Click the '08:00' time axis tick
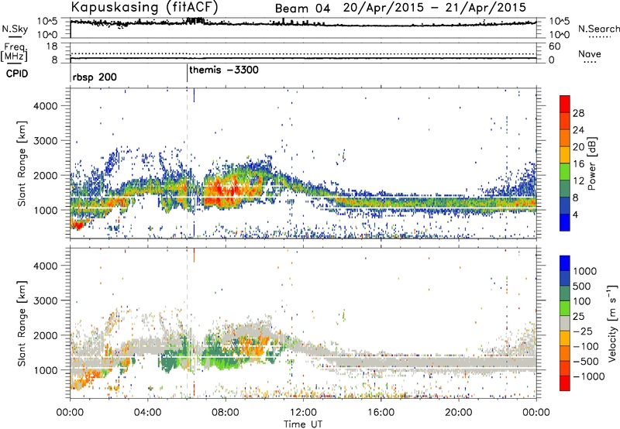The height and width of the screenshot is (429, 620). click(x=225, y=413)
